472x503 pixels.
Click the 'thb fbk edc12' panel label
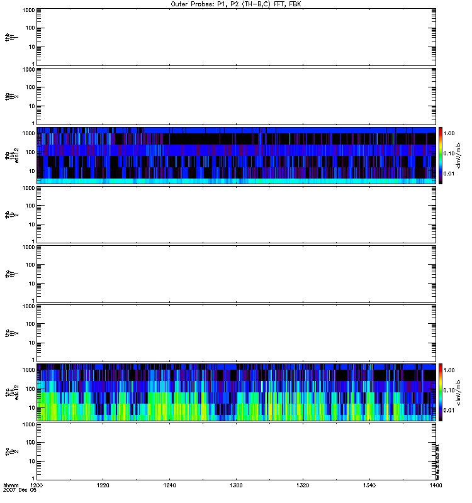11,155
